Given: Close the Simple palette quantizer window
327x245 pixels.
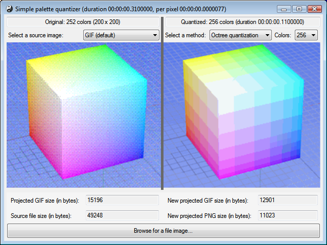Looking at the screenshot, I should pos(315,9).
